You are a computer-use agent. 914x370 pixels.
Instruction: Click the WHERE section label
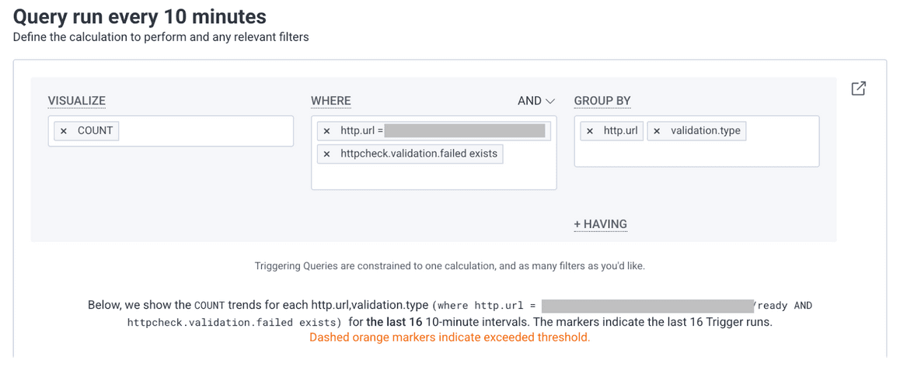pyautogui.click(x=330, y=101)
